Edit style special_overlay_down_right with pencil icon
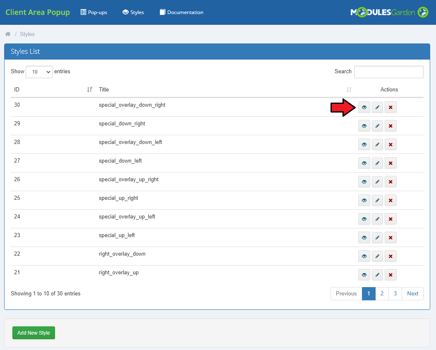436x350 pixels. pos(377,107)
